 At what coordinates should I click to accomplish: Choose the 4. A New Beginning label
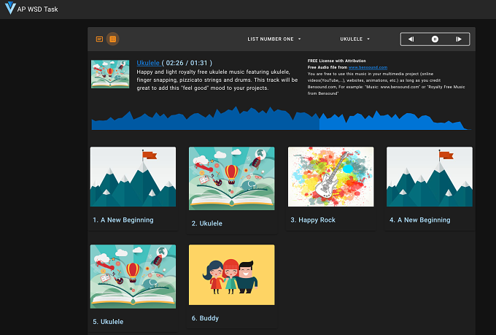[419, 220]
